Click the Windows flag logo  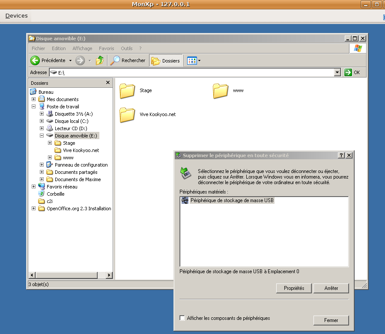(358, 48)
